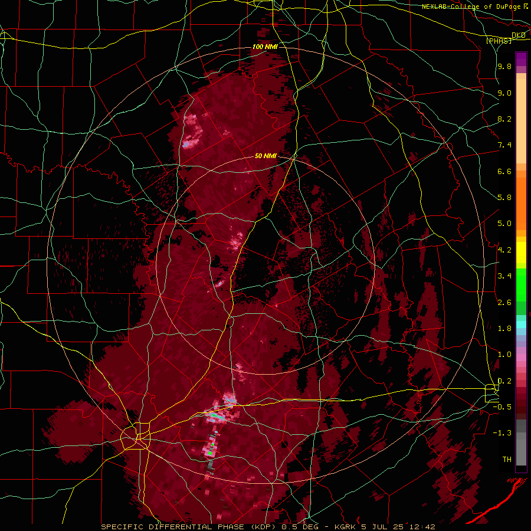Click the 5.0 value on color scale
Viewport: 531px width, 531px height.
pyautogui.click(x=504, y=224)
